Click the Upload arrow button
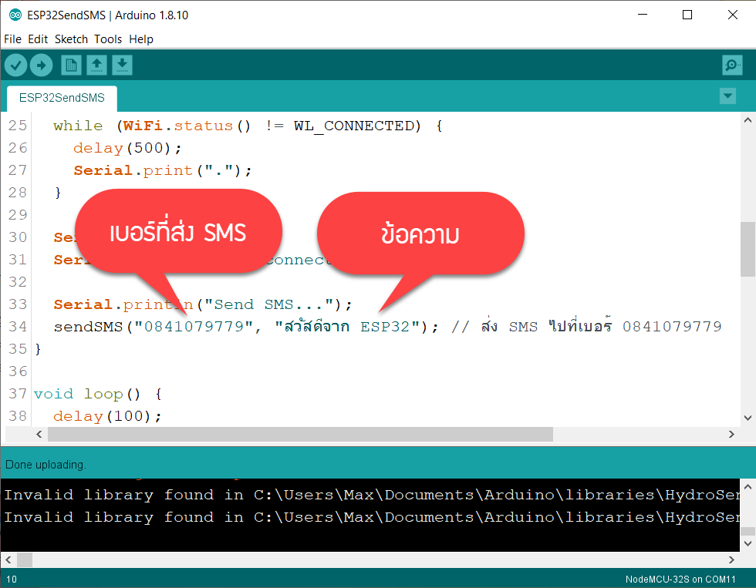The width and height of the screenshot is (756, 588). [x=42, y=65]
